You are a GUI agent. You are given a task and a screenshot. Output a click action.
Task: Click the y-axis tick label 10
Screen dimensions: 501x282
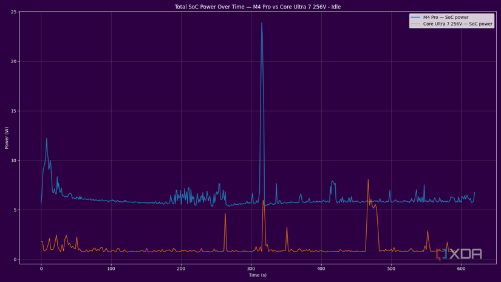tap(13, 160)
